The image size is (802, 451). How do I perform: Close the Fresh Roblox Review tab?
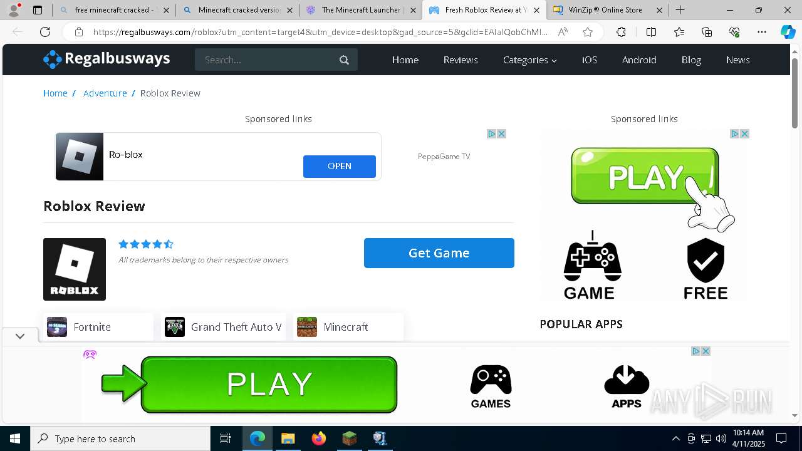tap(536, 10)
